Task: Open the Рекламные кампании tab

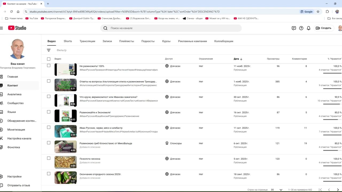Action: (193, 41)
